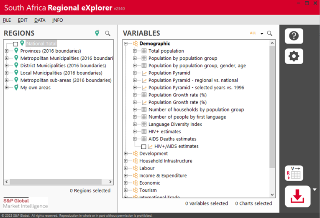Screen dimensions: 320x218
Task: Click the Variables list scroll up arrow
Action: pos(272,43)
